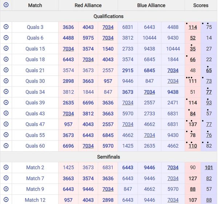Play the video for Quals 15
This screenshot has width=218, height=204.
(6, 49)
